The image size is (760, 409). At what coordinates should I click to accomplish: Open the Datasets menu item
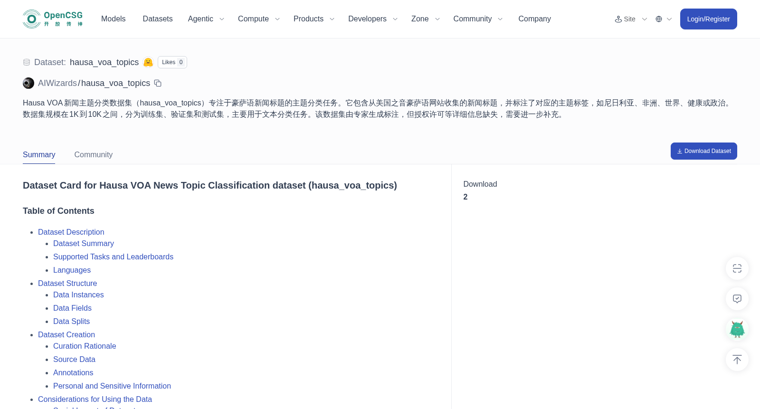tap(158, 19)
